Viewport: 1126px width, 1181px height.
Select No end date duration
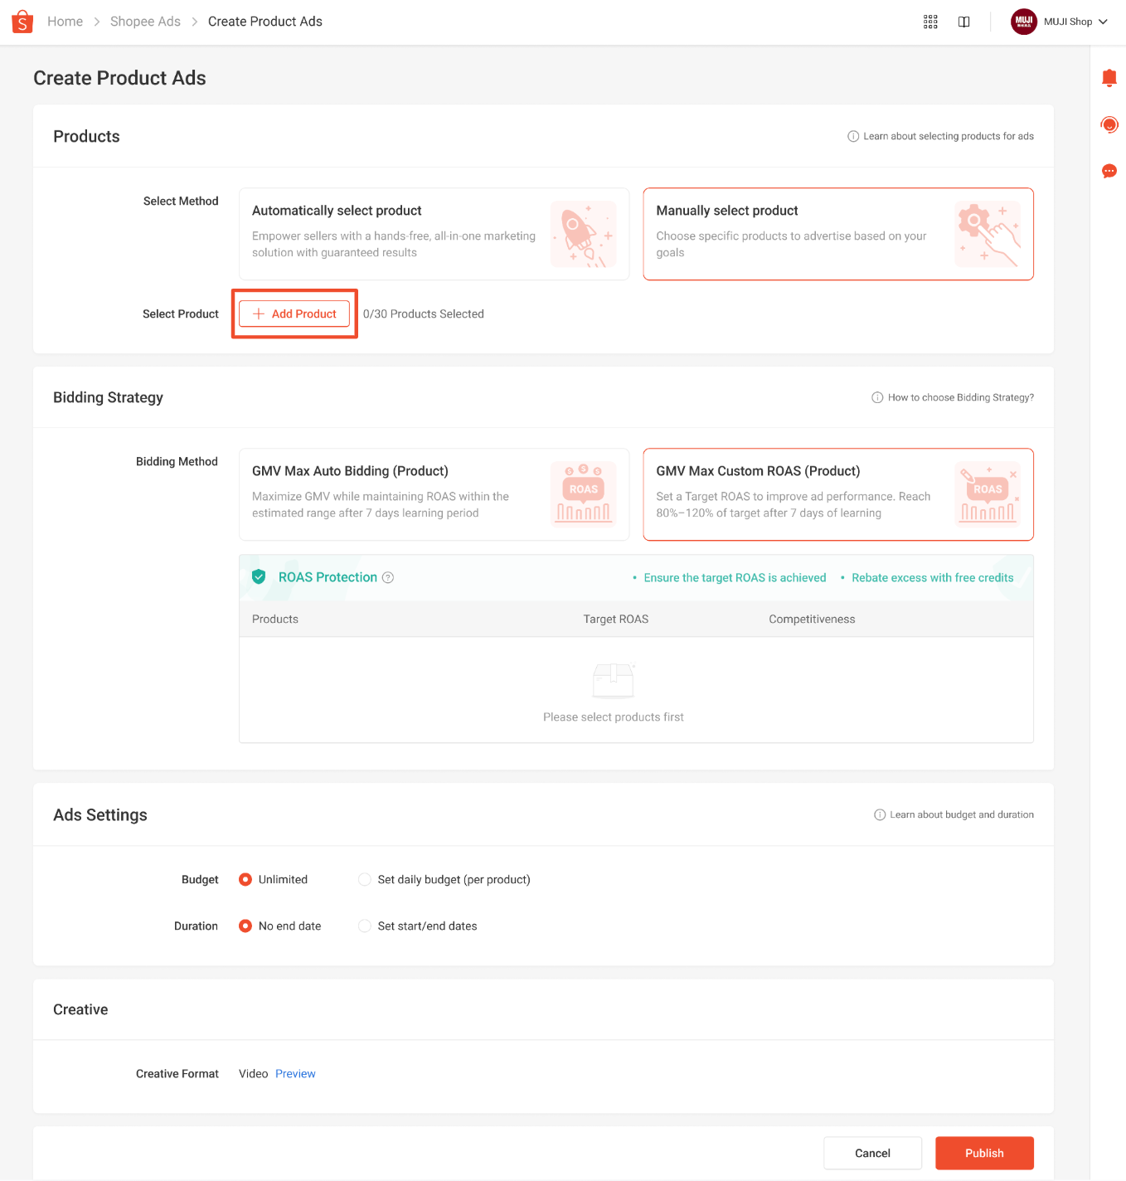point(245,926)
